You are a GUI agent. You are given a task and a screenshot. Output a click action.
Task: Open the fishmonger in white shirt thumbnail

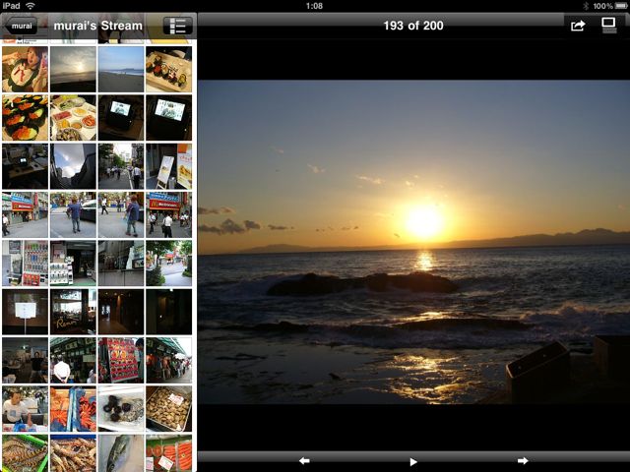(25, 409)
